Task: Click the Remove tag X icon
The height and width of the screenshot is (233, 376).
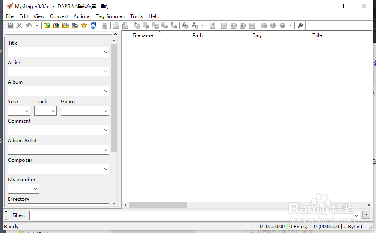Action: pos(20,25)
